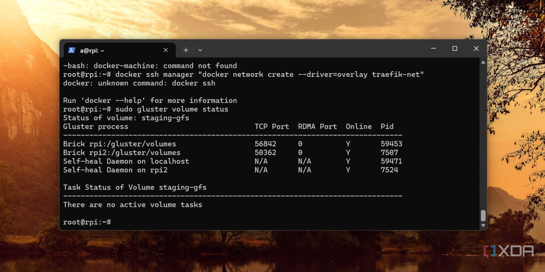Minimize the terminal window
Viewport: 545px width, 272px height.
(433, 49)
